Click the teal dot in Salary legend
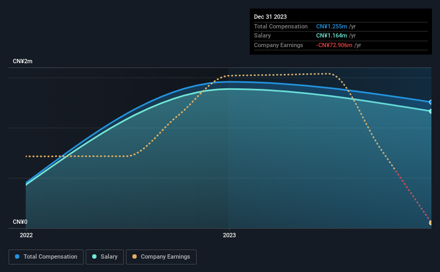Viewport: 440px width, 272px height. (x=94, y=256)
